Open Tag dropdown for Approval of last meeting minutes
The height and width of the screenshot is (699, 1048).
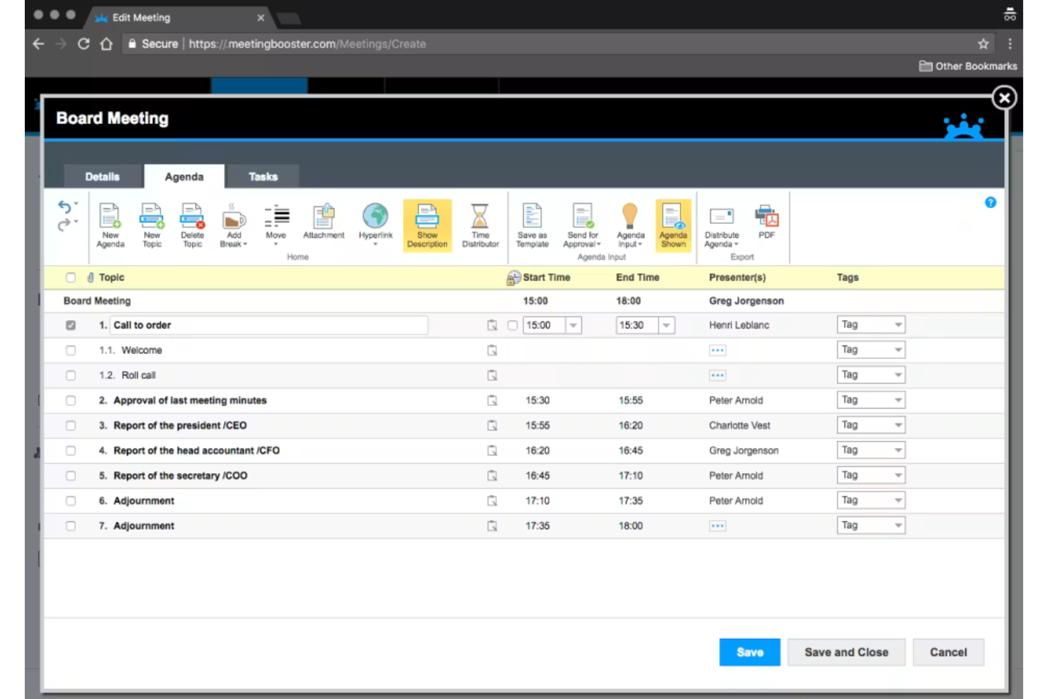(871, 399)
